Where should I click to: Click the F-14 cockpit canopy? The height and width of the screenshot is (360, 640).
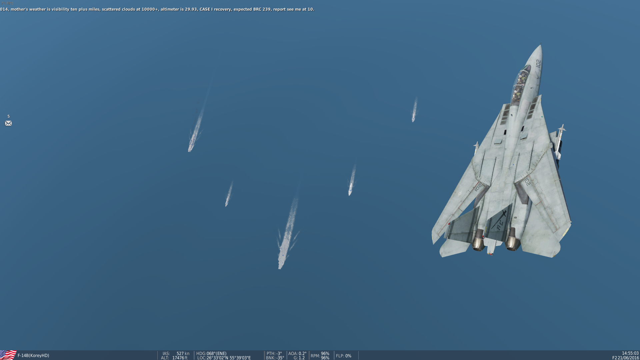[520, 85]
